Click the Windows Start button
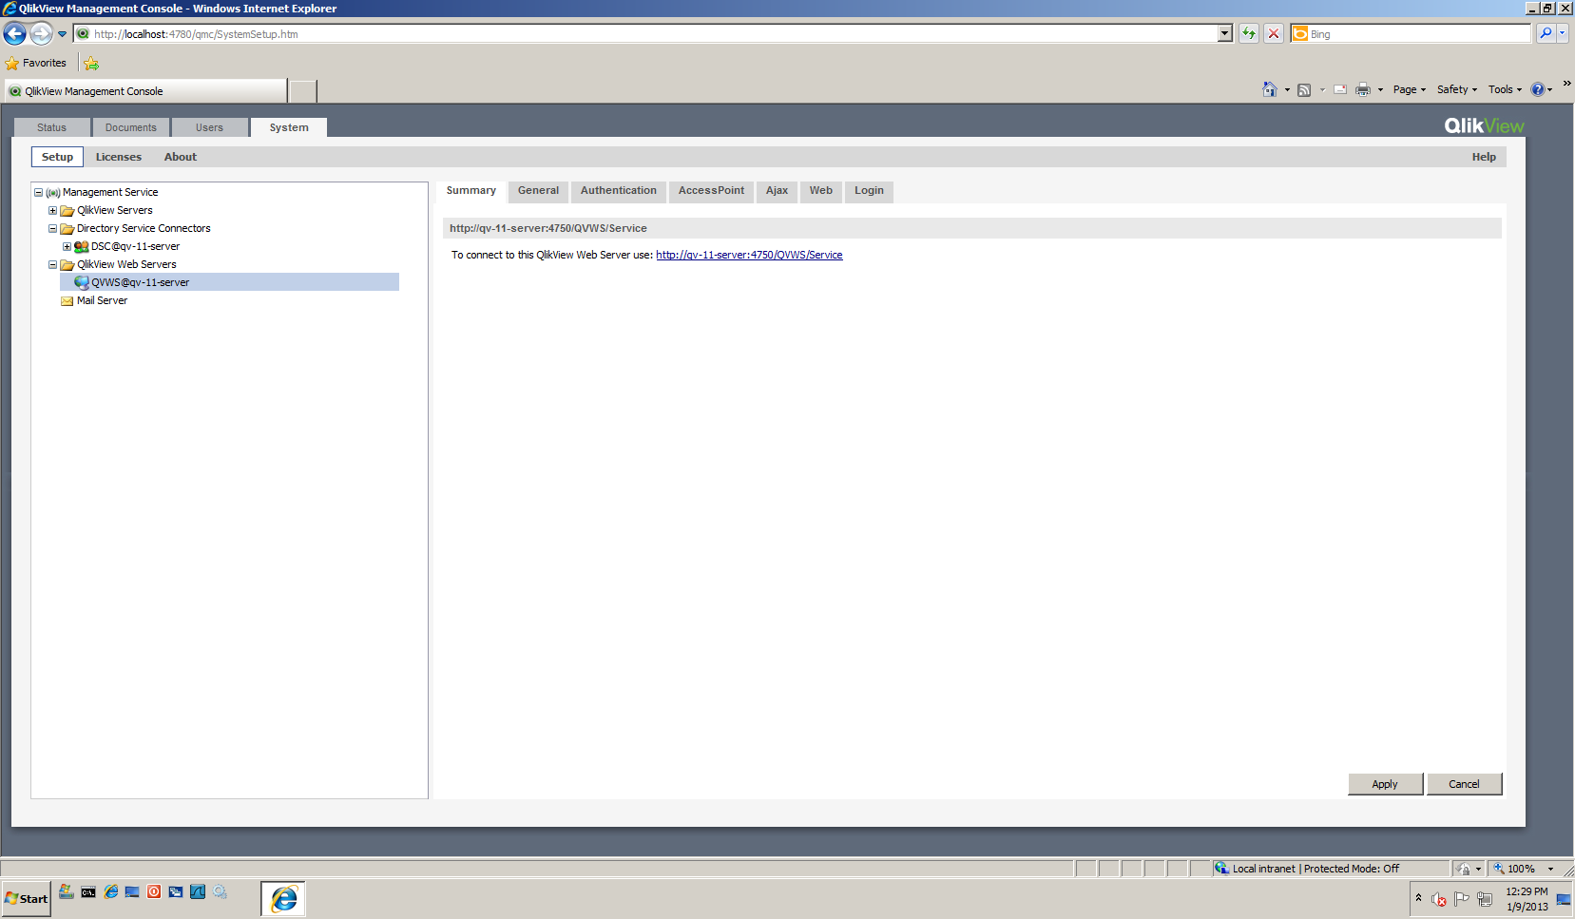The width and height of the screenshot is (1575, 919). (26, 898)
